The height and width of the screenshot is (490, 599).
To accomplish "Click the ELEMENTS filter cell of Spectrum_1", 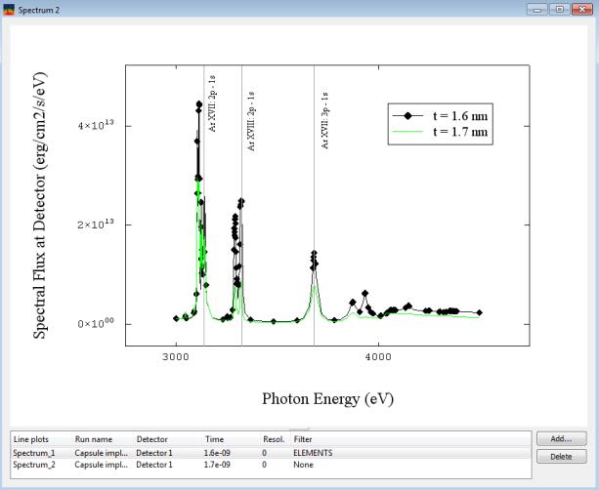I will click(314, 453).
